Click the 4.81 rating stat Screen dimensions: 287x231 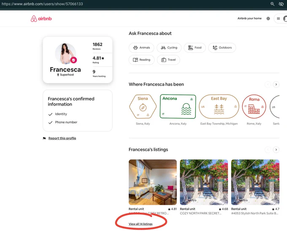[x=98, y=60]
